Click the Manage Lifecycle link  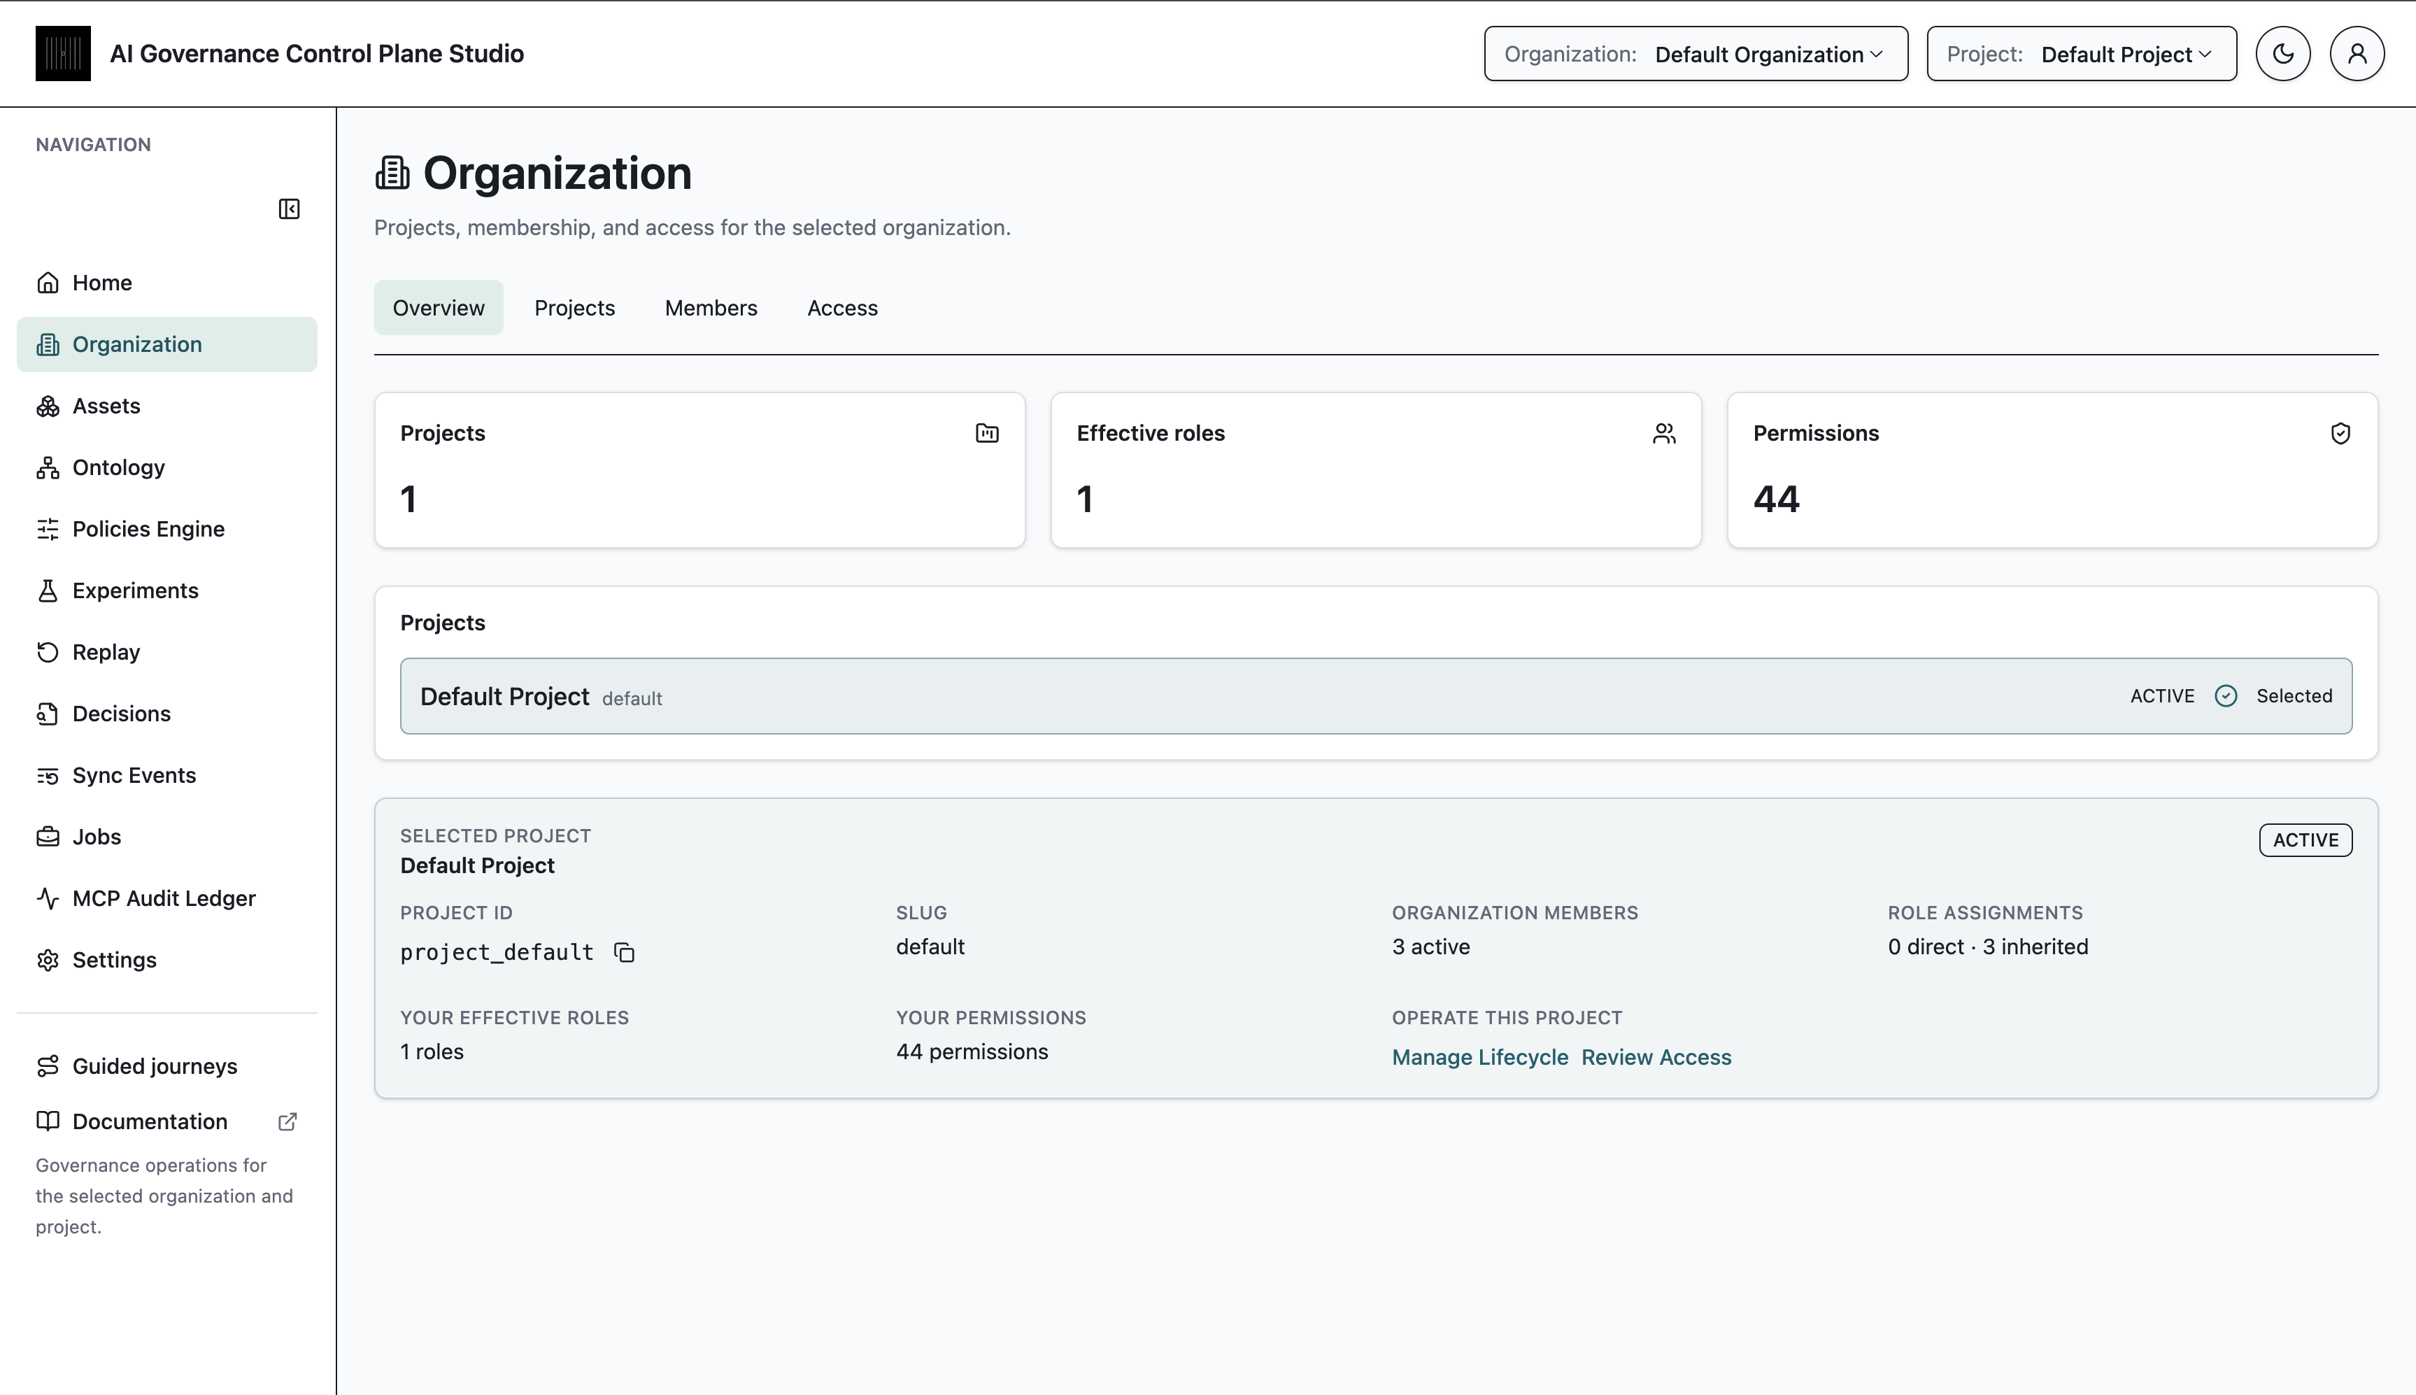coord(1480,1057)
